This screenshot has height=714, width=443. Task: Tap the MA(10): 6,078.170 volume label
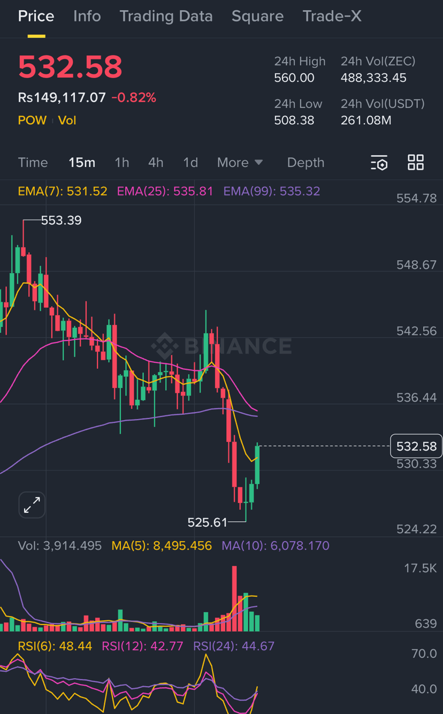point(276,545)
